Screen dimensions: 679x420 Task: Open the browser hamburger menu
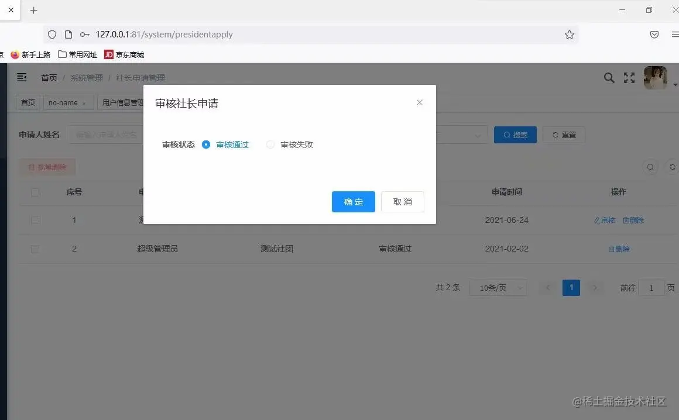pos(675,35)
